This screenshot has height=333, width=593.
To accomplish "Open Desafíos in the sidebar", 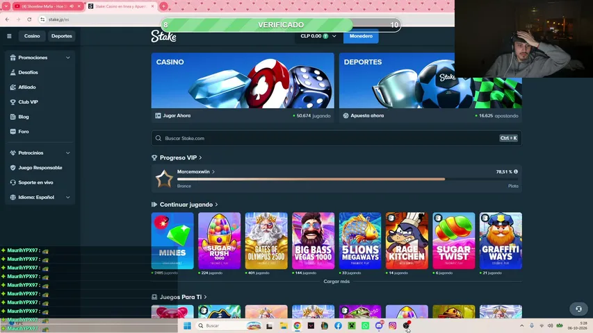I will pos(29,72).
